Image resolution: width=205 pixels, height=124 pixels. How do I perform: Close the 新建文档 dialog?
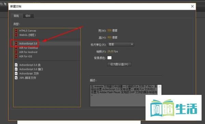tap(192, 6)
